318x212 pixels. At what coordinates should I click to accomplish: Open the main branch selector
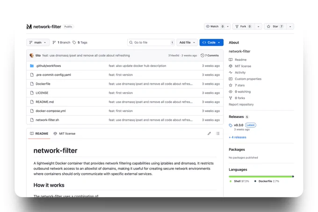38,43
